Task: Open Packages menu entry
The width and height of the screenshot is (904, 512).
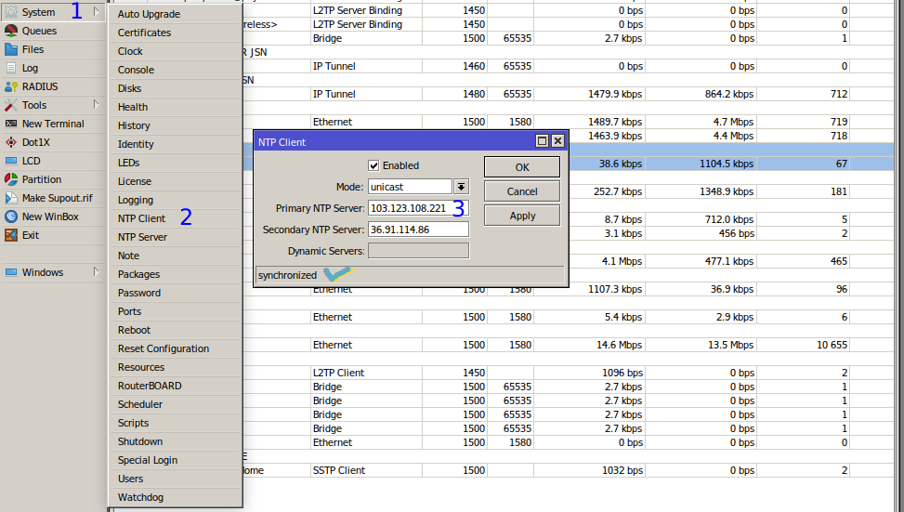Action: tap(176, 274)
